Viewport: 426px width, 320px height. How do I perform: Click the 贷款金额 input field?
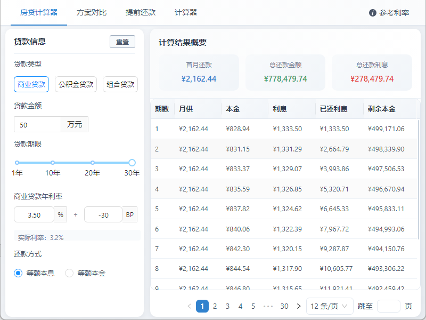[x=37, y=125]
